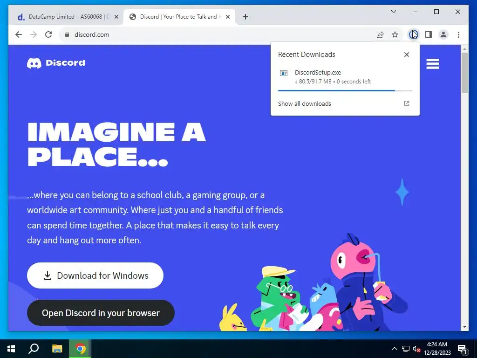
Task: Bookmark this tab with the star
Action: (x=395, y=34)
